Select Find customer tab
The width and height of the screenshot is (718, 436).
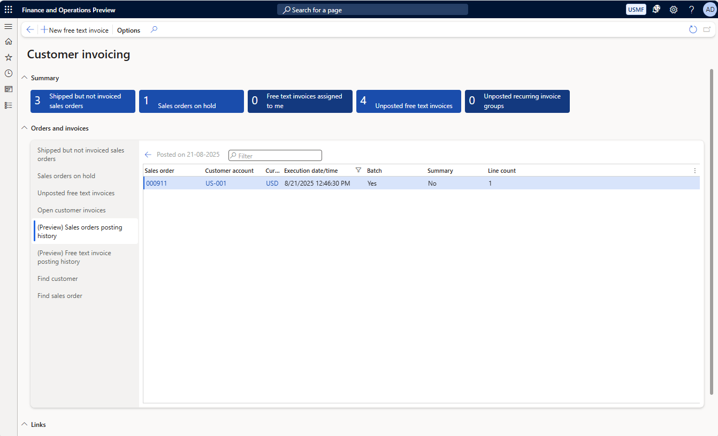pyautogui.click(x=86, y=279)
